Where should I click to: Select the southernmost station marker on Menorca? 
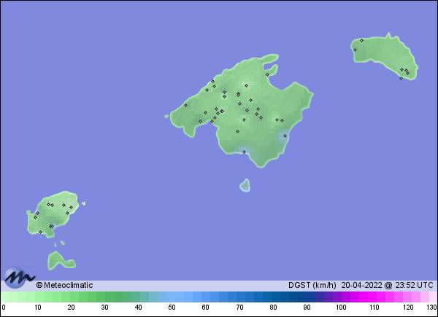point(401,78)
